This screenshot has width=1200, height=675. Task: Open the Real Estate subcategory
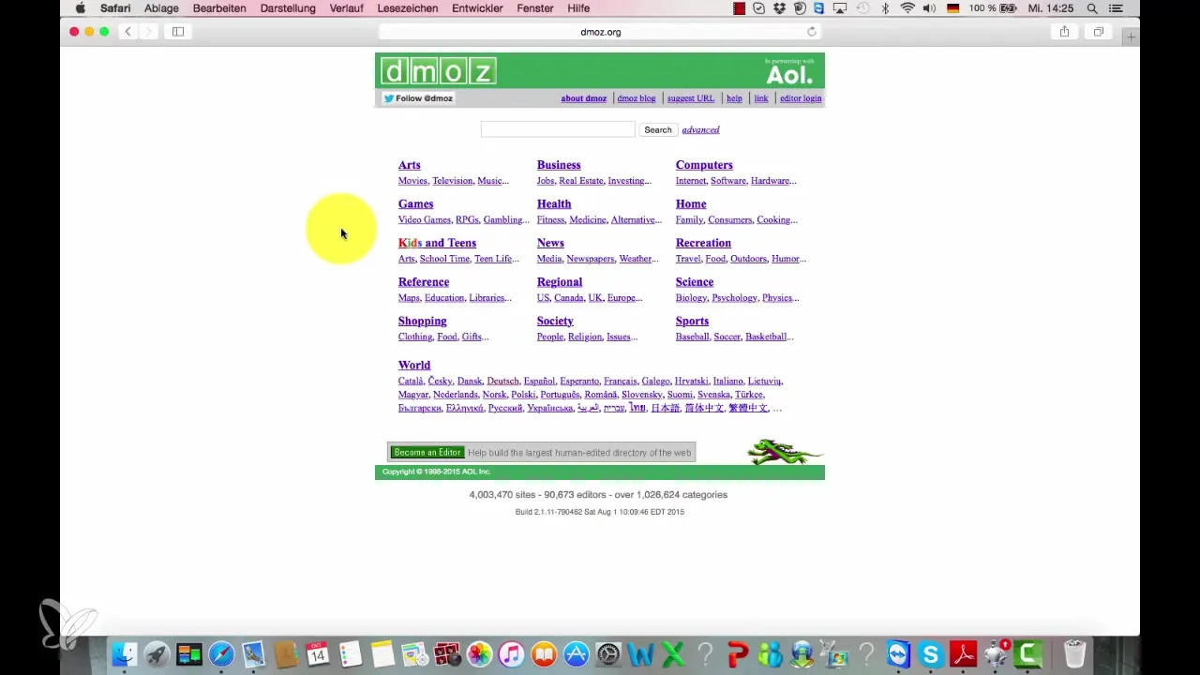coord(581,181)
